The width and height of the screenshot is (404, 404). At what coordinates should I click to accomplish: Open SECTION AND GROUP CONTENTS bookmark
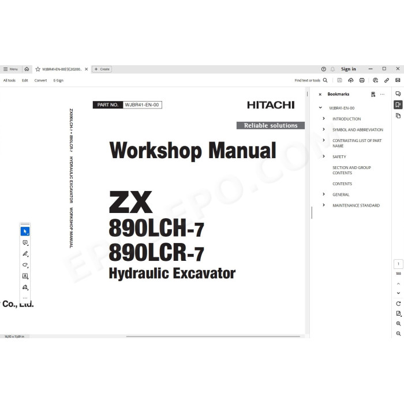[351, 170]
